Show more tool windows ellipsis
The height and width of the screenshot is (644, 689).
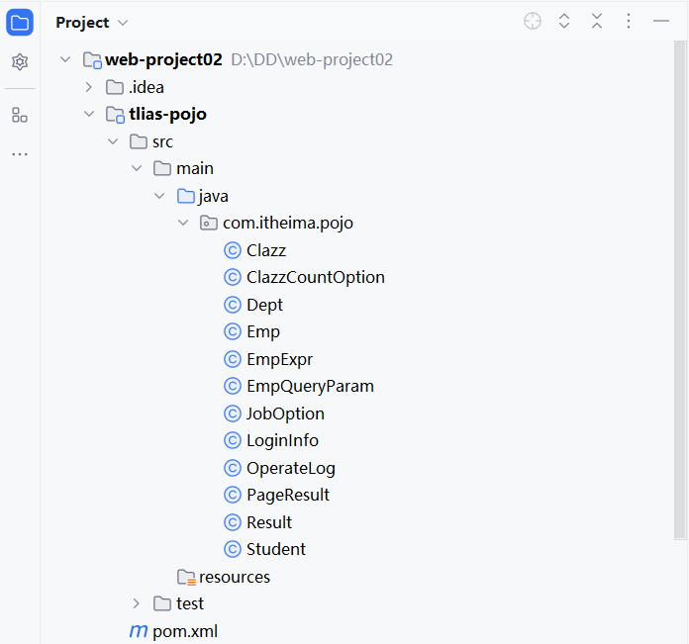pos(20,154)
